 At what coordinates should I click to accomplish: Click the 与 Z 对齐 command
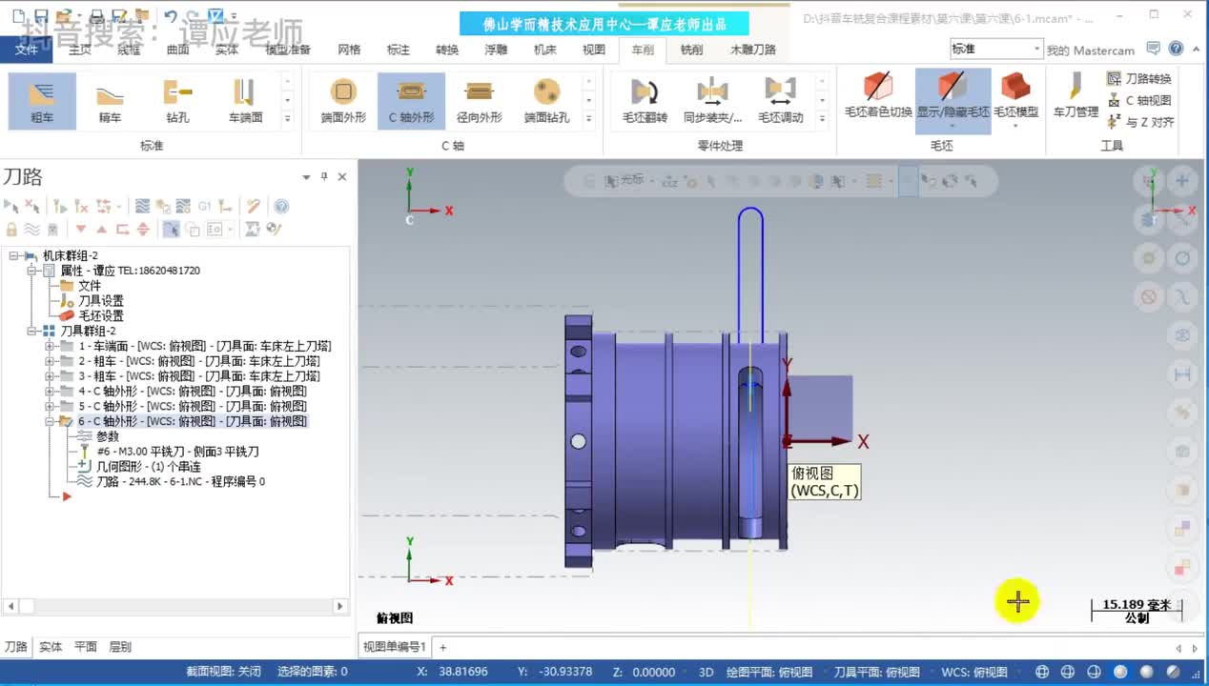point(1139,122)
